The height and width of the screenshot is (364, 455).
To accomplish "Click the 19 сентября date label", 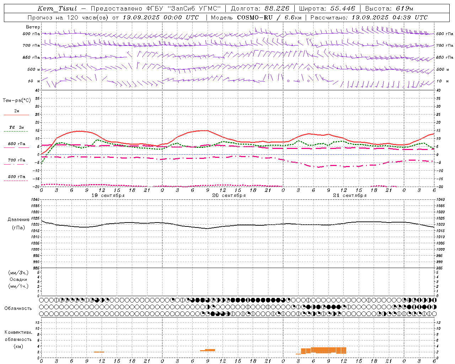I will pyautogui.click(x=108, y=196).
